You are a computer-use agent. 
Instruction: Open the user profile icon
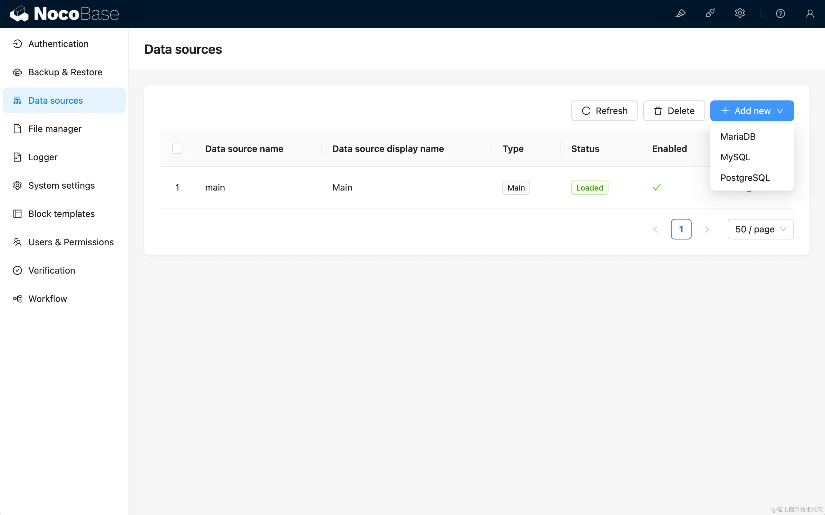click(810, 14)
